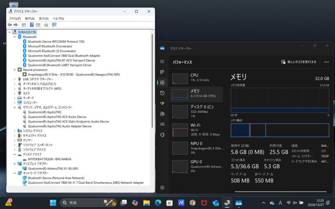This screenshot has width=335, height=209.
Task: Select Qualcomm Adreno X1-85 GPU device
Action: 53,168
